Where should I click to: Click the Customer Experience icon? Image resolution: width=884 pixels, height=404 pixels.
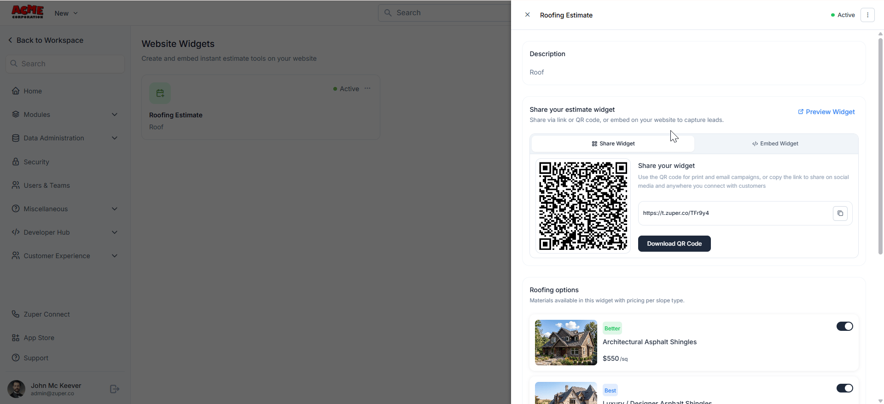[x=16, y=255]
